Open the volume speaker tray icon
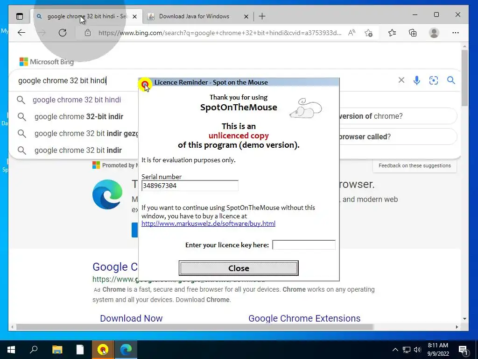Screen dimensions: 478x359 [417, 350]
